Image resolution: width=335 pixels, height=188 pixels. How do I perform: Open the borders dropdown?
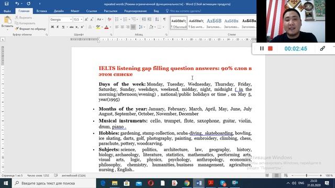pyautogui.click(x=163, y=27)
